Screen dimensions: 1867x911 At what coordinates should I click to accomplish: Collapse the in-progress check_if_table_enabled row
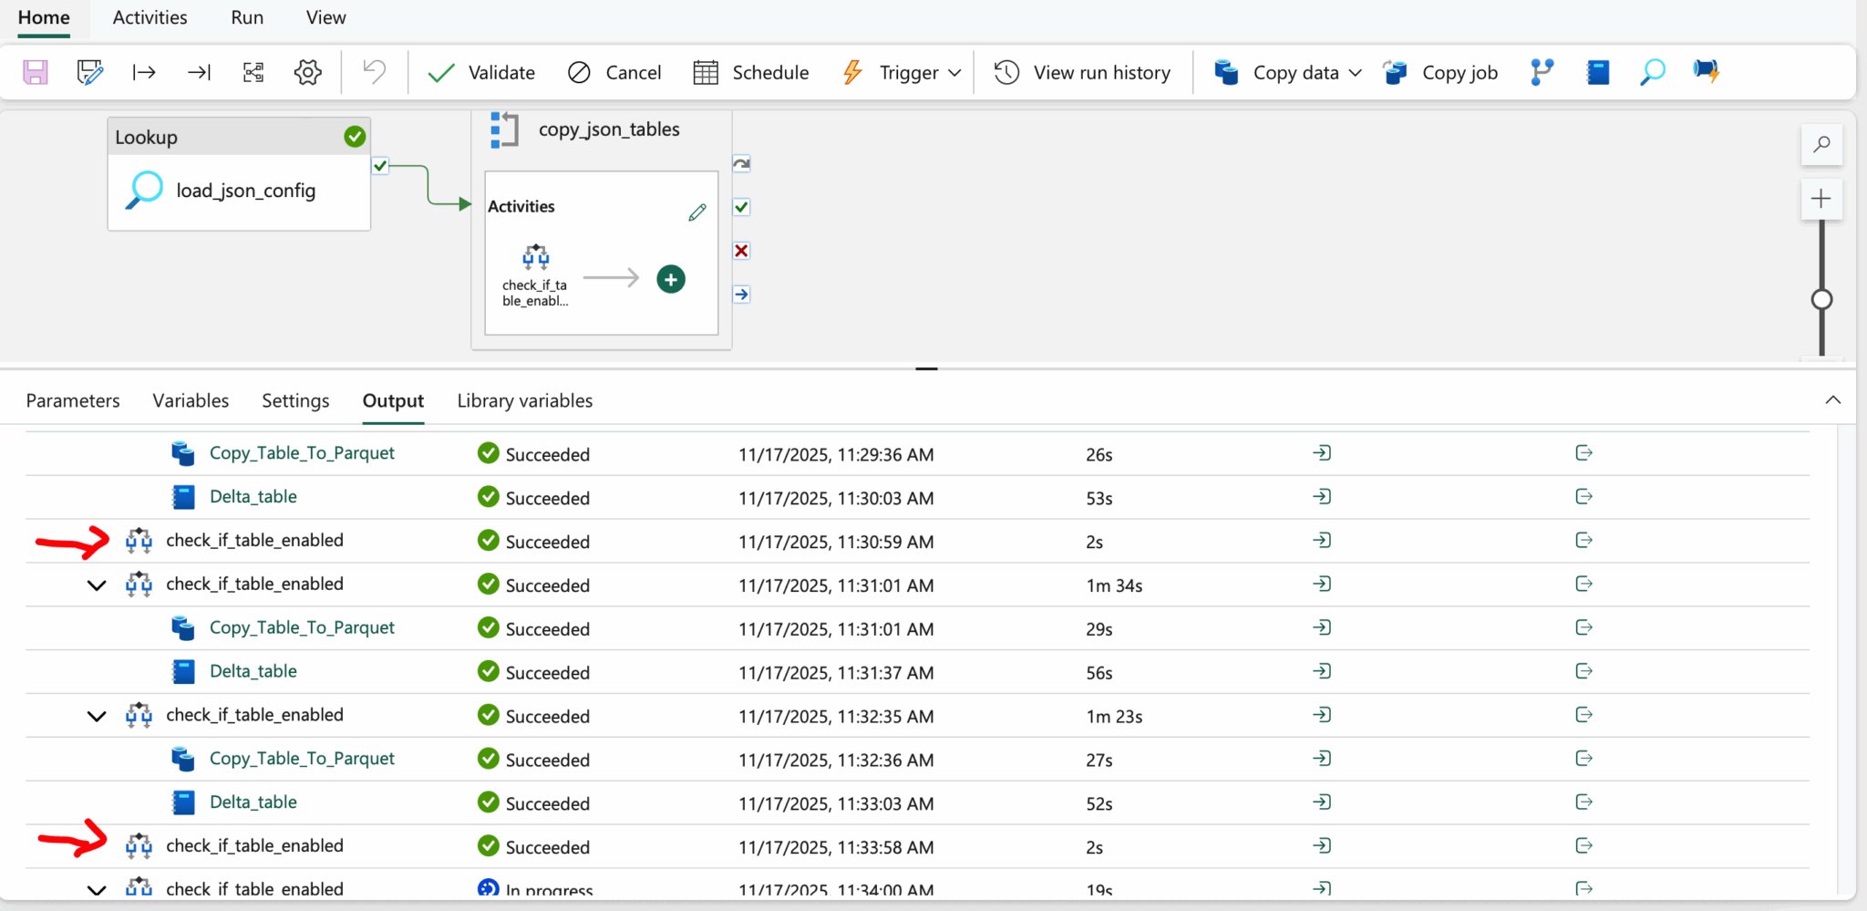point(97,889)
